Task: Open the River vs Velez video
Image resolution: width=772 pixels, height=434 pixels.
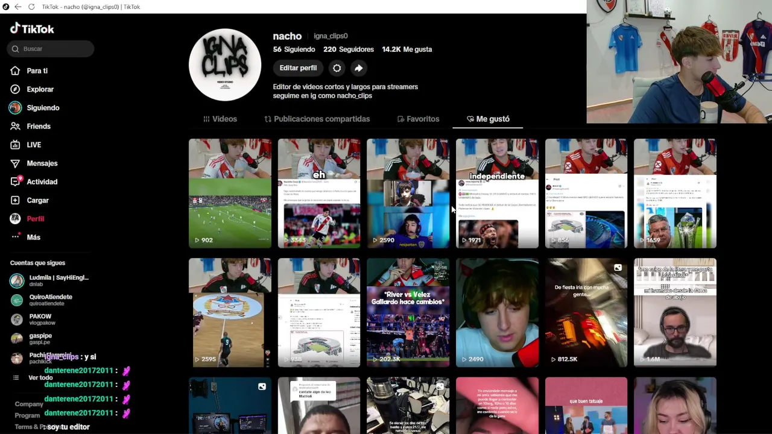Action: [x=408, y=313]
